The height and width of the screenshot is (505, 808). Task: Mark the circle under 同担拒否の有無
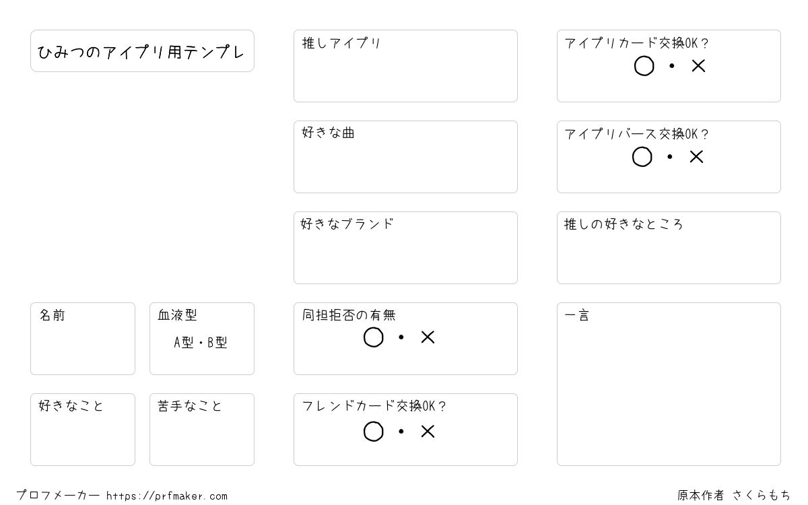(374, 337)
